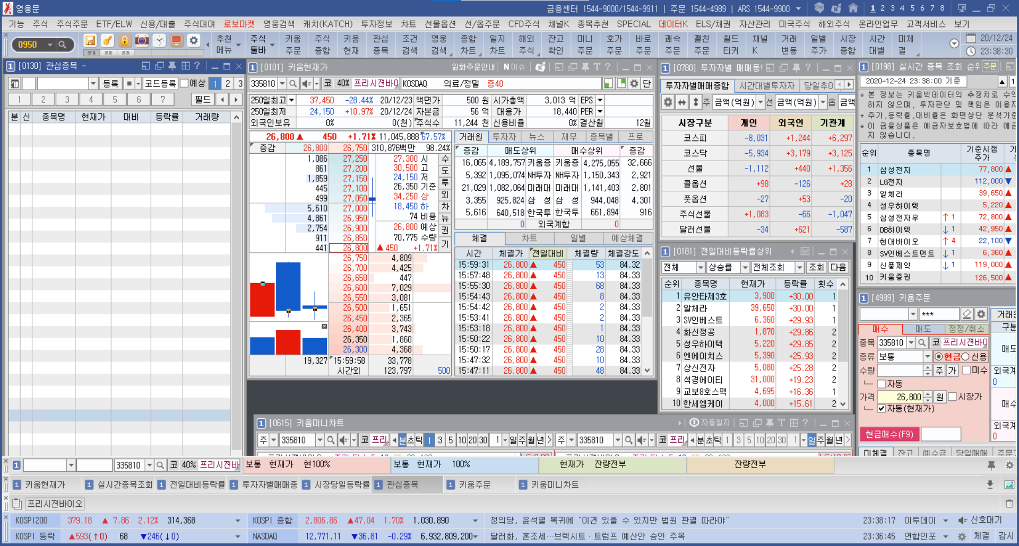
Task: Select the 신용 radio button in 키움주문
Action: 965,357
